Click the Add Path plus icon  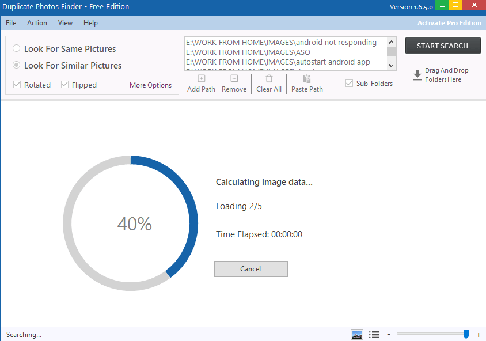pos(202,78)
